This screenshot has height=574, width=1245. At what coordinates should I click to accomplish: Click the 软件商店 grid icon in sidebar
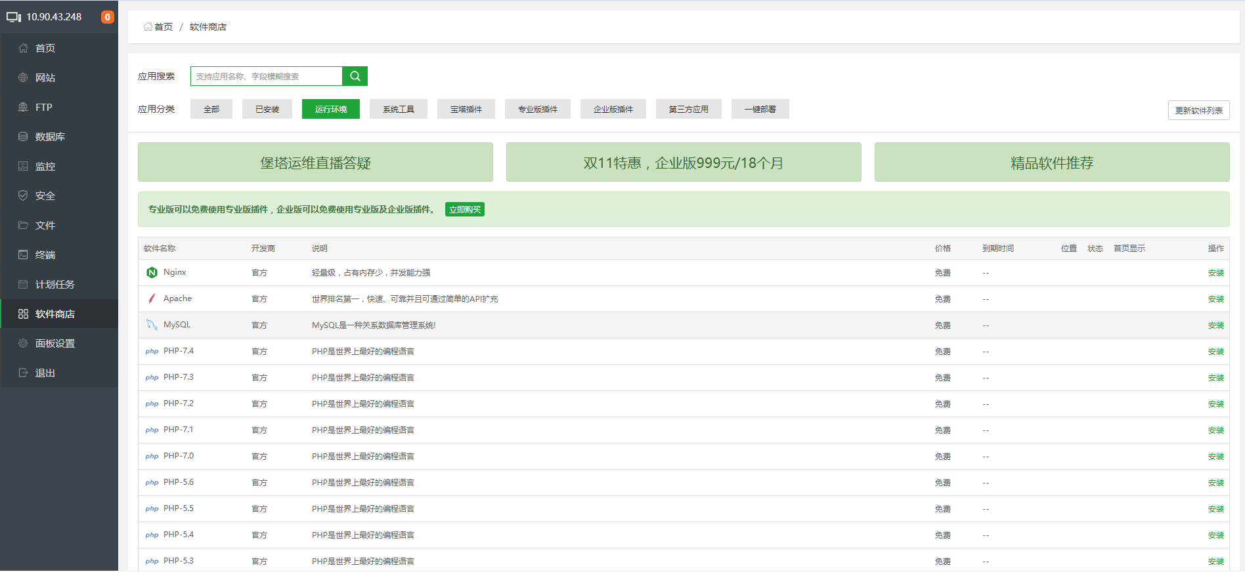(23, 314)
